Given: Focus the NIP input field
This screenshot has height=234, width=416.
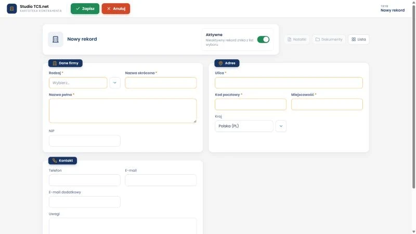Looking at the screenshot, I should (85, 140).
